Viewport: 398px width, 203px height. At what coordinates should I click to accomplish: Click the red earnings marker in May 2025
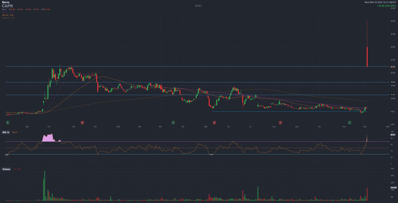pos(214,122)
